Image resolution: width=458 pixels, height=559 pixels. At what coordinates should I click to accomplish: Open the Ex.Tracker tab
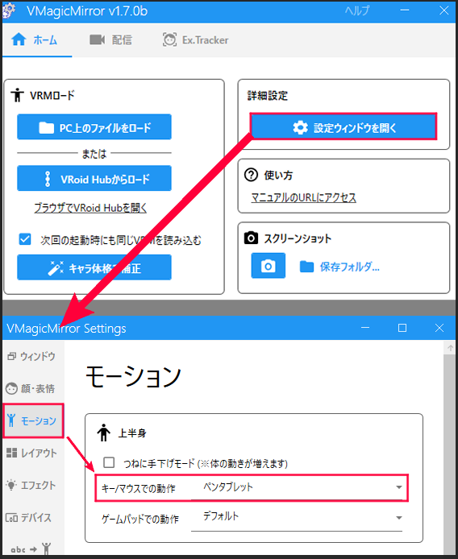196,39
